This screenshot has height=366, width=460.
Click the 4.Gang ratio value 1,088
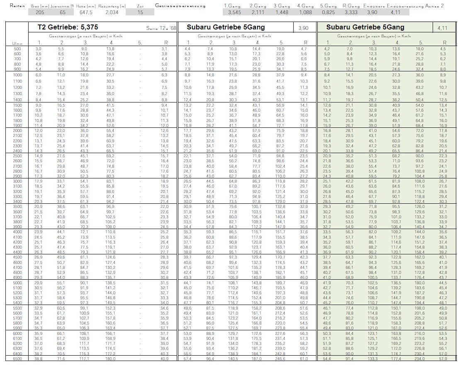point(305,12)
